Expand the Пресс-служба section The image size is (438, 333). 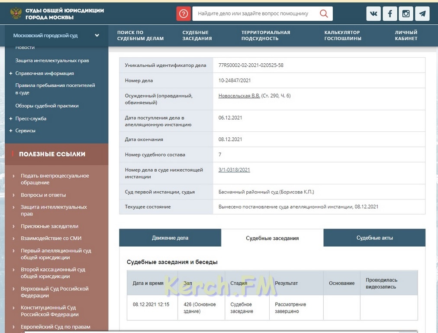pyautogui.click(x=10, y=118)
